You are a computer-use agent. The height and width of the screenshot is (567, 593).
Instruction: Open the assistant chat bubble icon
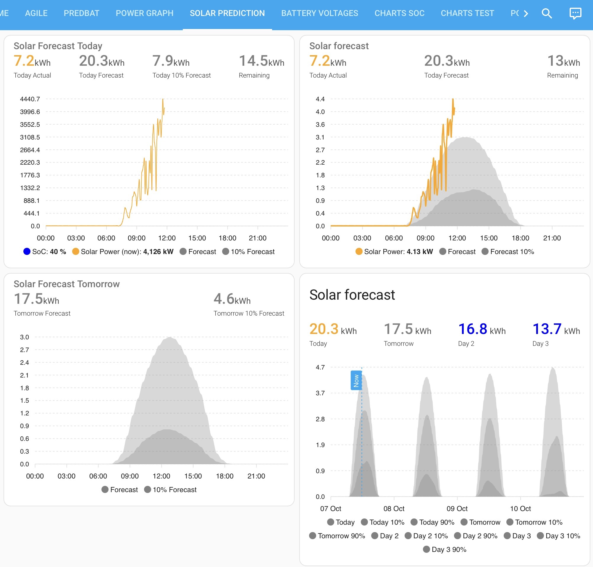pos(575,13)
